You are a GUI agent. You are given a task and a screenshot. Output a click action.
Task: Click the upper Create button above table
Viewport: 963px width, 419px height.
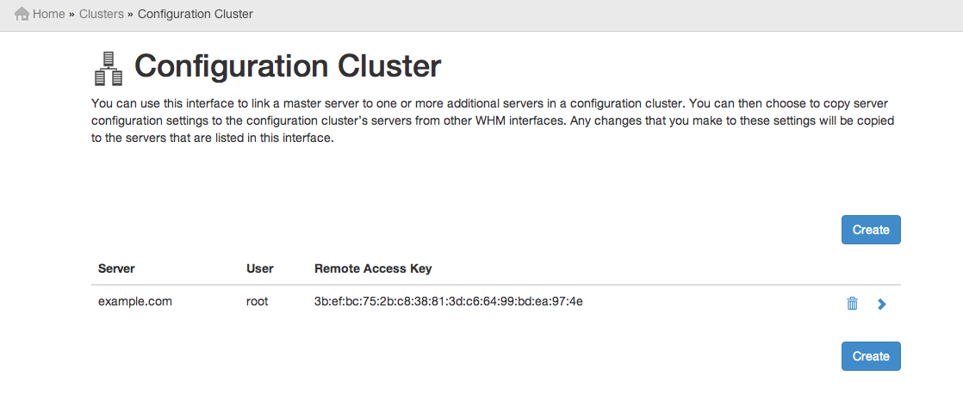click(x=871, y=230)
